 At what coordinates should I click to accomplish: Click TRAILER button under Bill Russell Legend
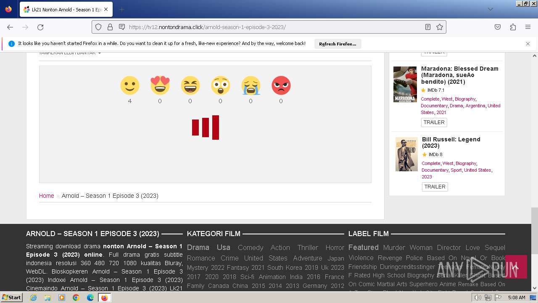[x=435, y=187]
